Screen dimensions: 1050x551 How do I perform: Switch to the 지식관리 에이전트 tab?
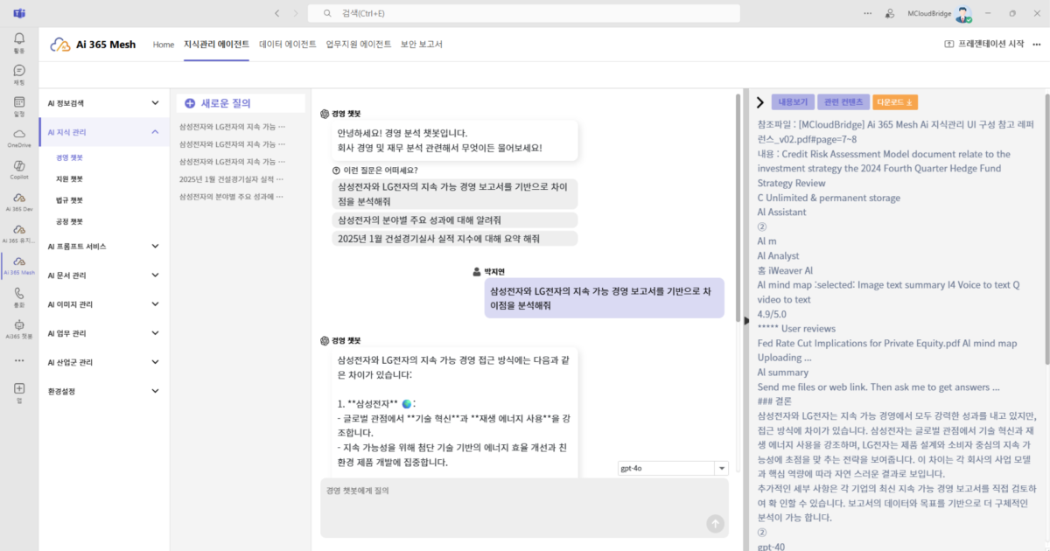(216, 45)
